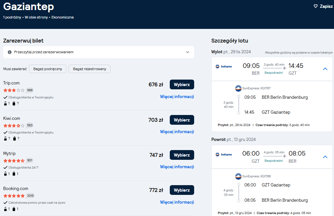Click the Kiwi.com provider name

pyautogui.click(x=12, y=118)
